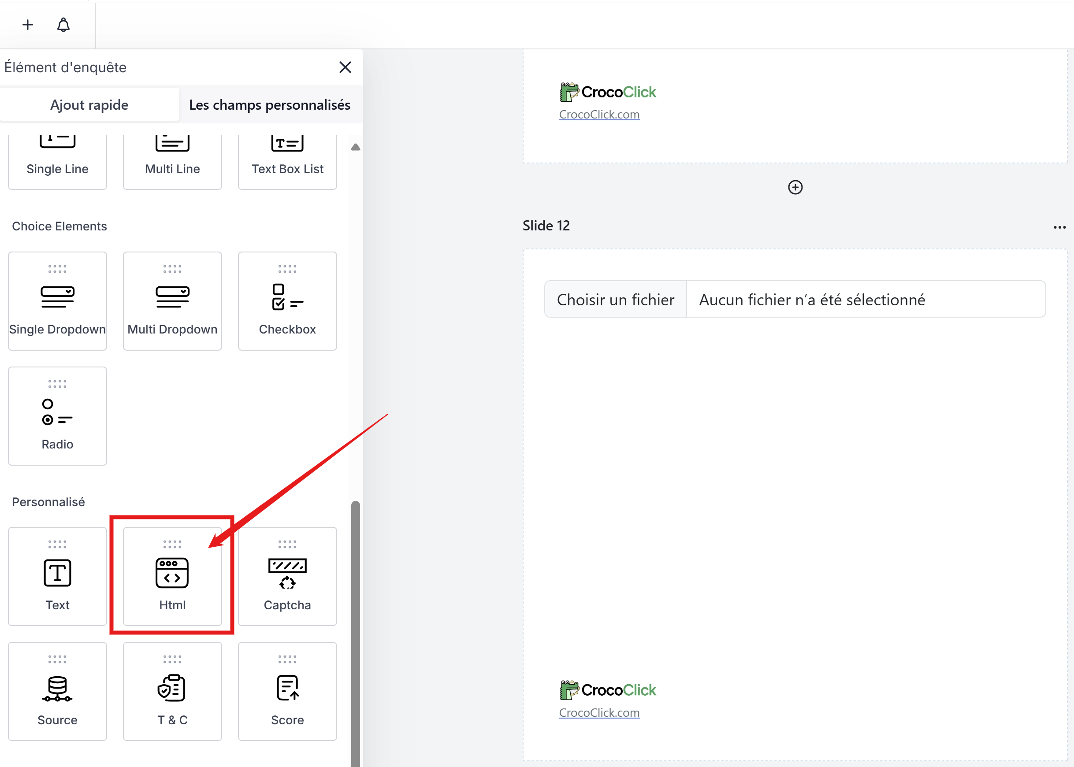The image size is (1074, 767).
Task: Click the notification bell icon
Action: tap(63, 25)
